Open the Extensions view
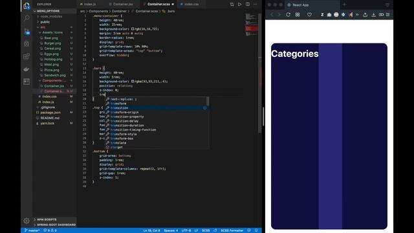414x233 pixels. 27,56
